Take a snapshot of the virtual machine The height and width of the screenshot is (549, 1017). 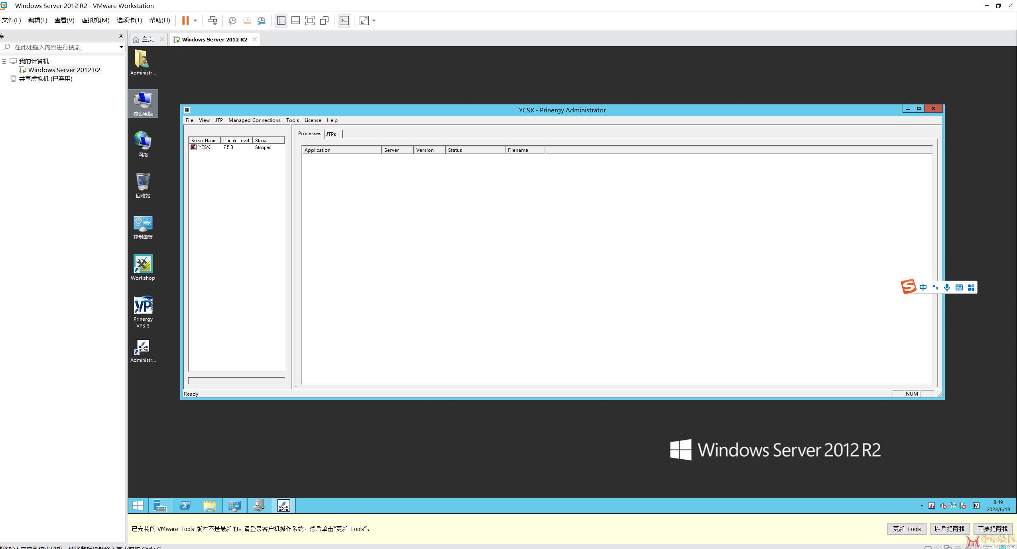pyautogui.click(x=232, y=20)
